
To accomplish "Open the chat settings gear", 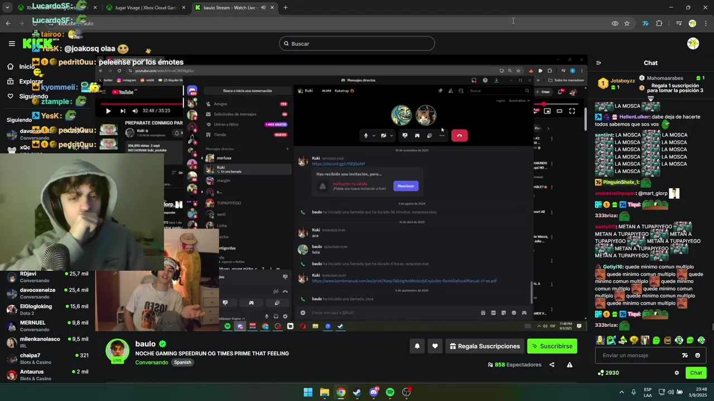I will [677, 373].
